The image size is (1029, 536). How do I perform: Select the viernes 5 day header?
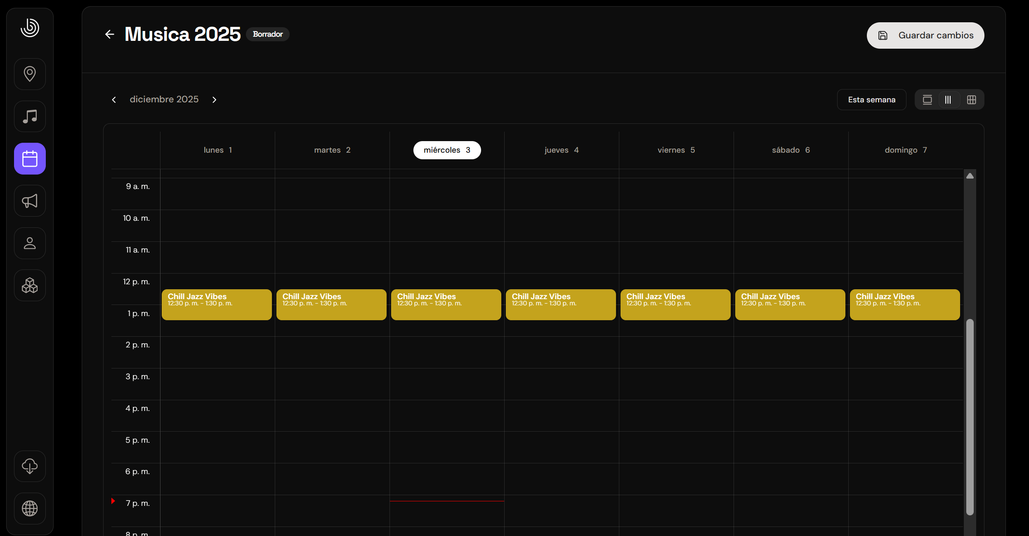pos(676,150)
